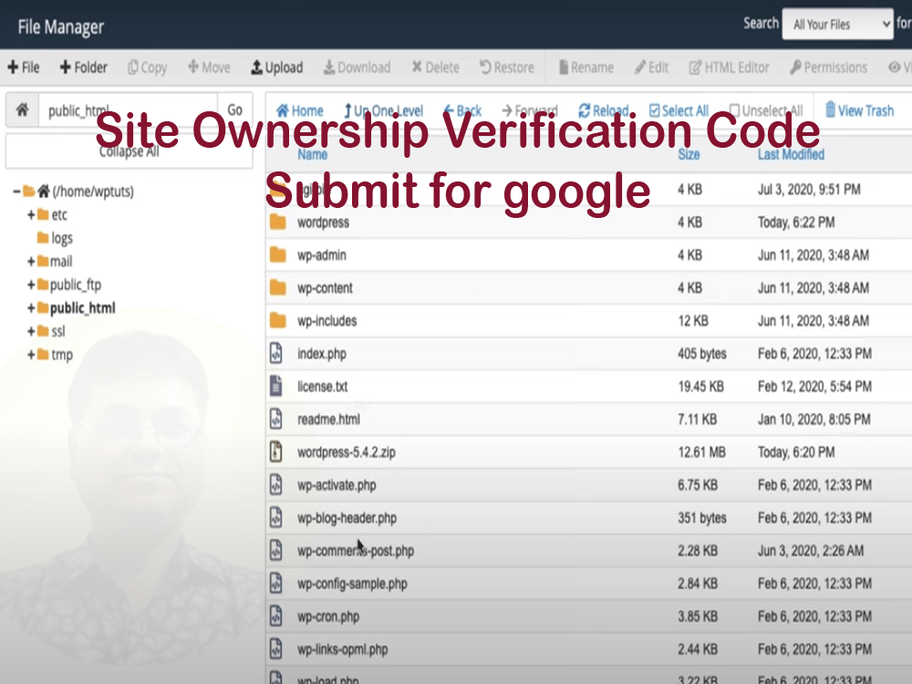This screenshot has height=684, width=912.
Task: Reload the file listing
Action: coord(603,110)
